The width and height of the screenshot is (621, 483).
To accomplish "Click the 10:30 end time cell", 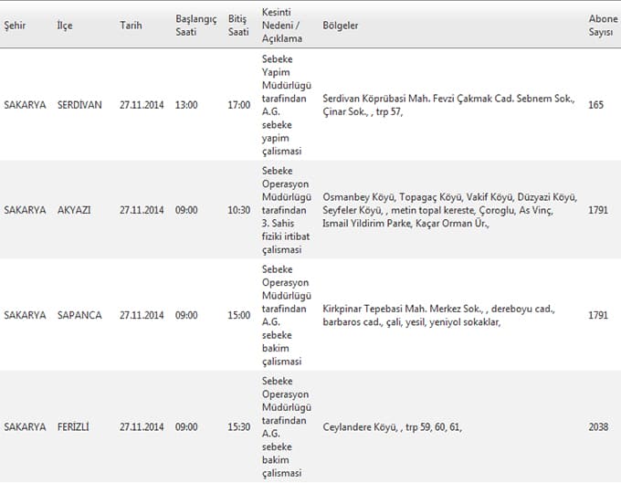I will [239, 210].
